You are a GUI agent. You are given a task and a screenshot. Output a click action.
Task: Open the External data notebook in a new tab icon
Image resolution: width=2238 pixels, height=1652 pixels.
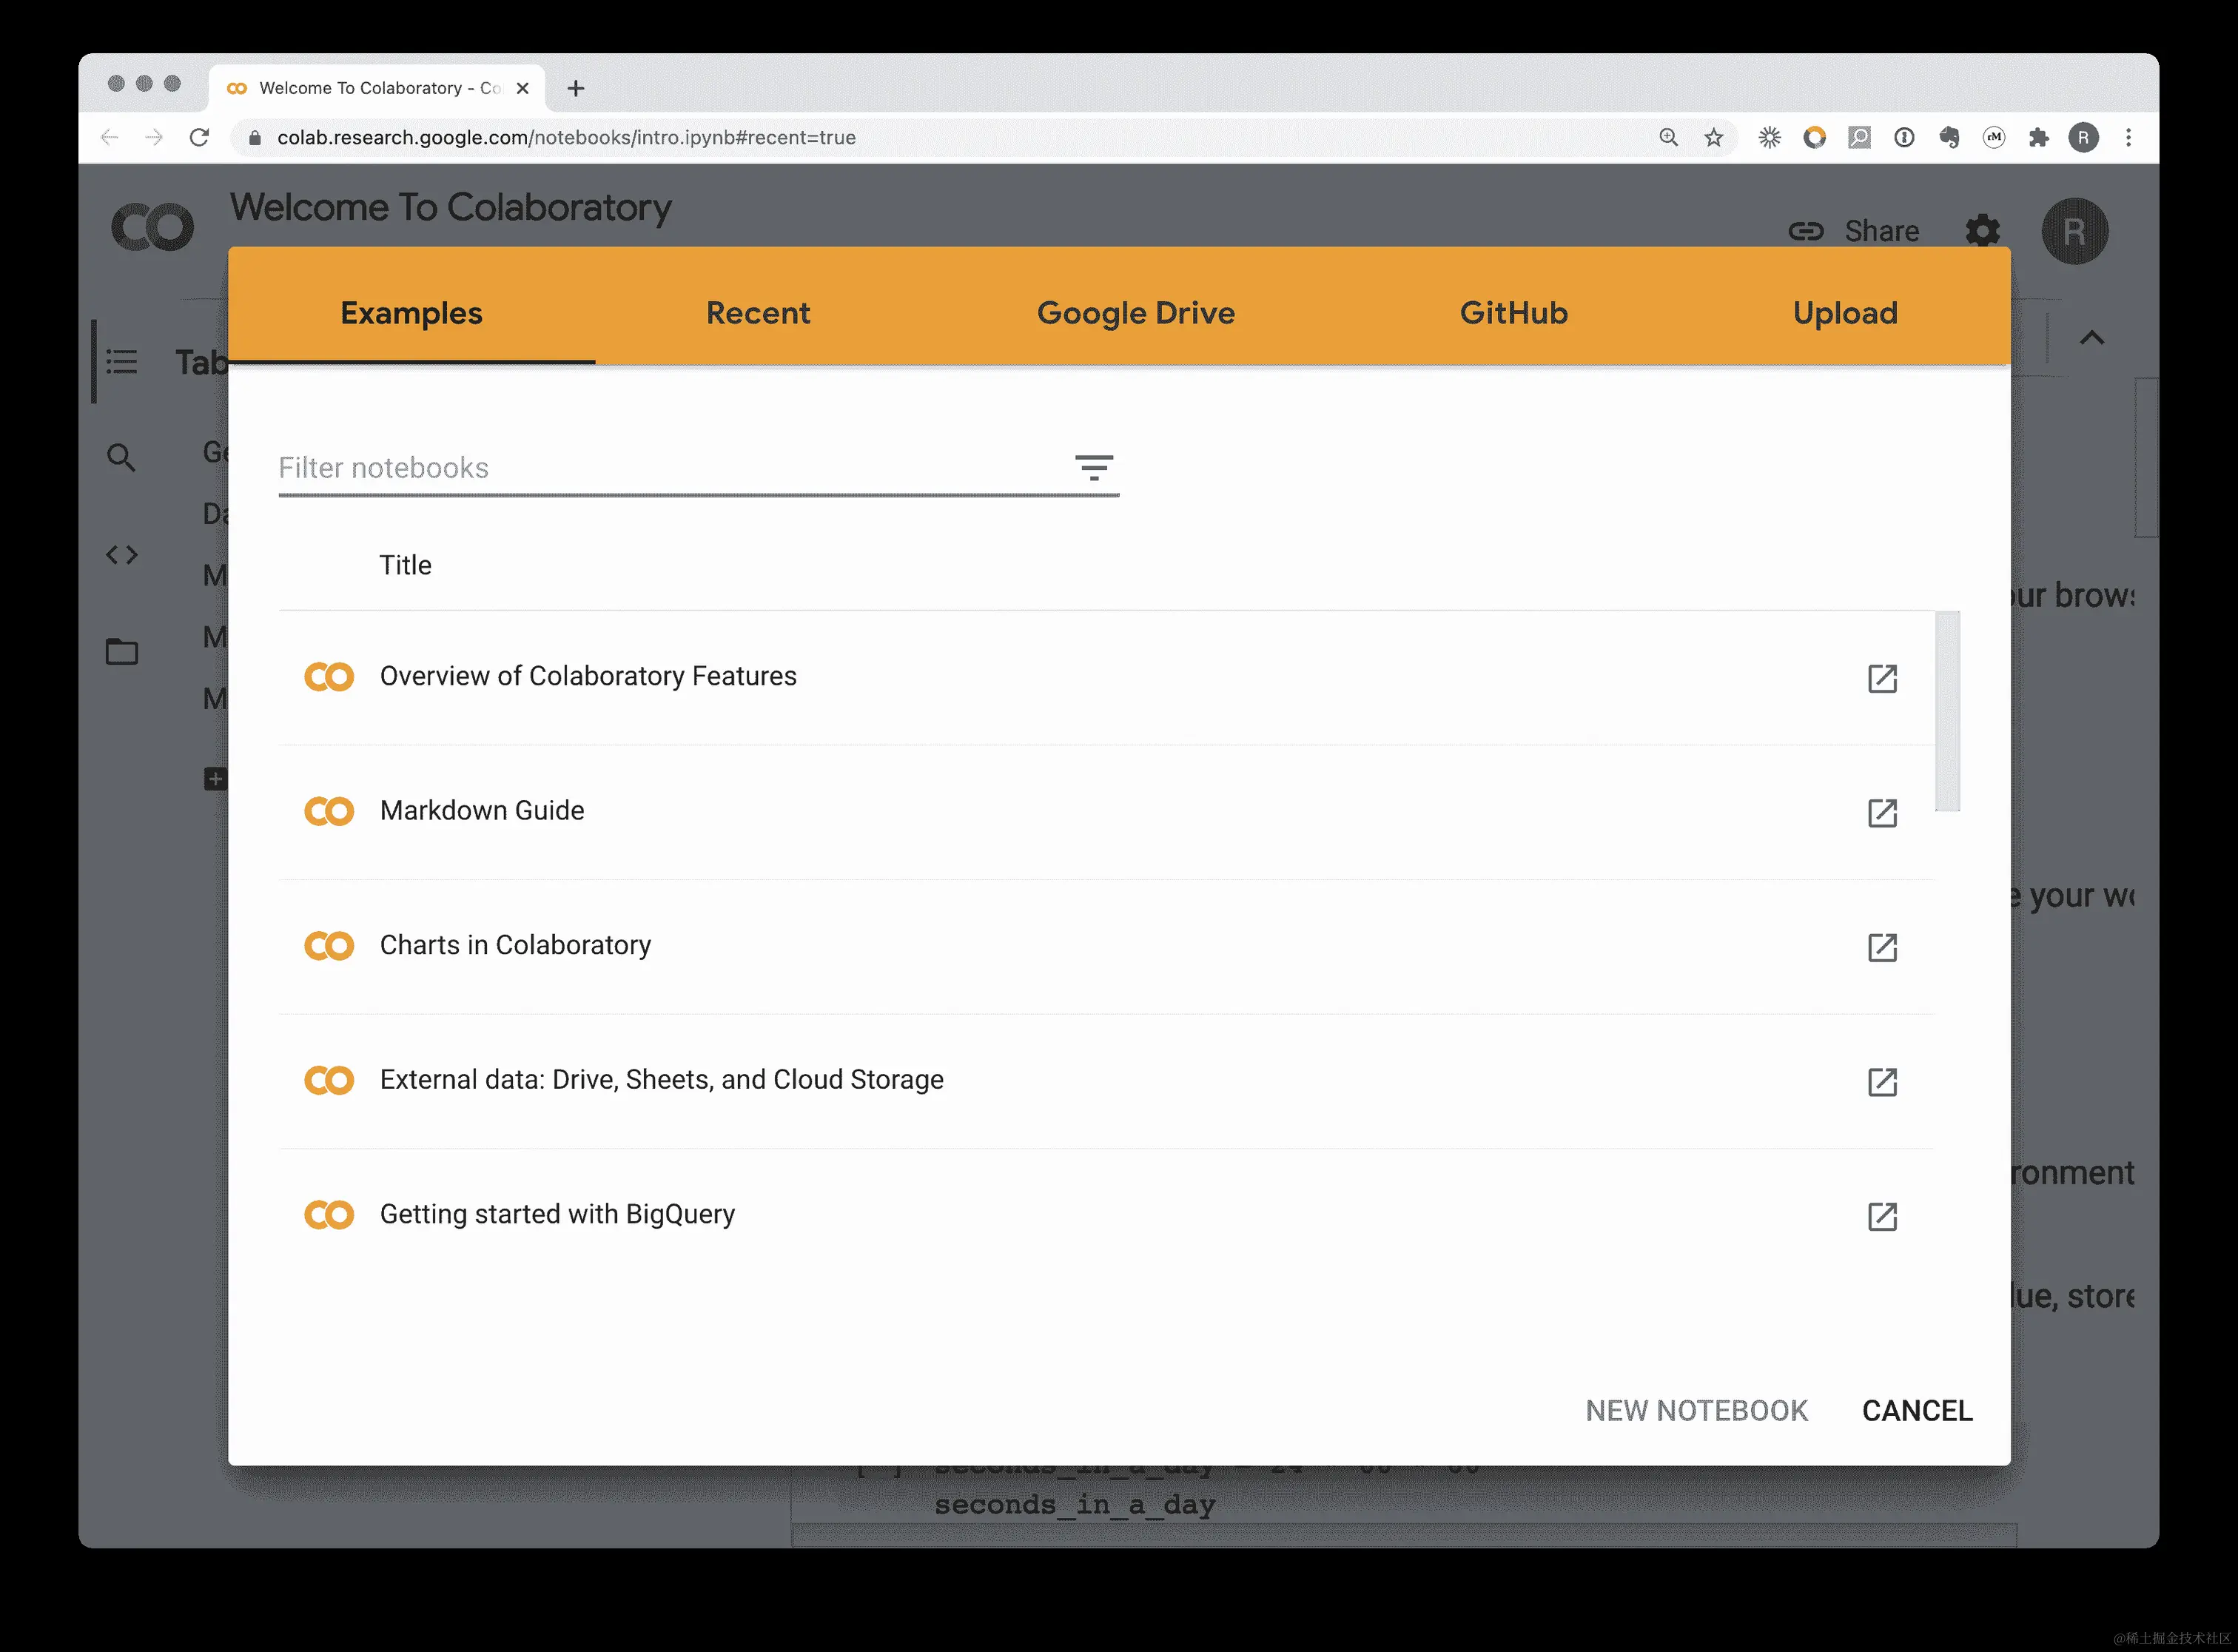(x=1882, y=1081)
